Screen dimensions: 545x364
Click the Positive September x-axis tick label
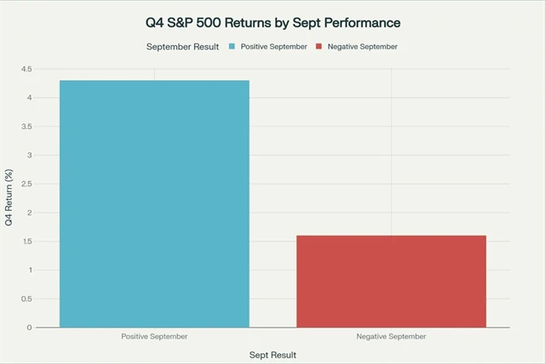point(154,337)
